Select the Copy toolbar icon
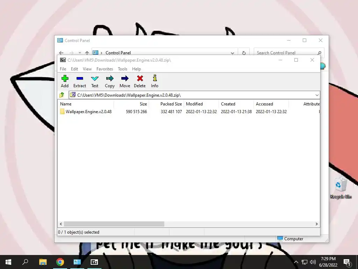This screenshot has height=269, width=358. [x=110, y=81]
